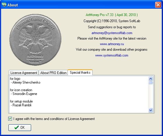The image size is (163, 136).
Task: Click the 'ArtMoney Pro v7.33' version text
Action: [100, 15]
